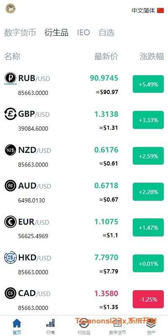168x336 pixels.
Task: Switch to the IEO tab
Action: pos(83,33)
